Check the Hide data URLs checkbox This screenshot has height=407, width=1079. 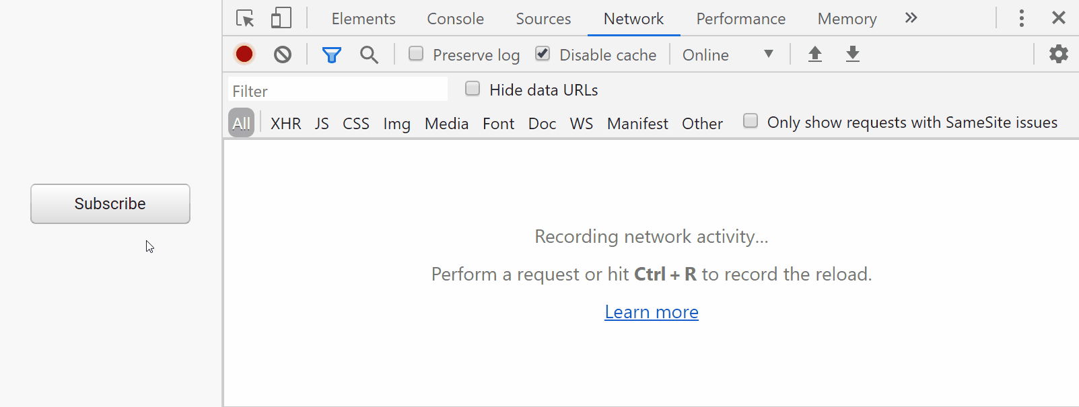(473, 88)
